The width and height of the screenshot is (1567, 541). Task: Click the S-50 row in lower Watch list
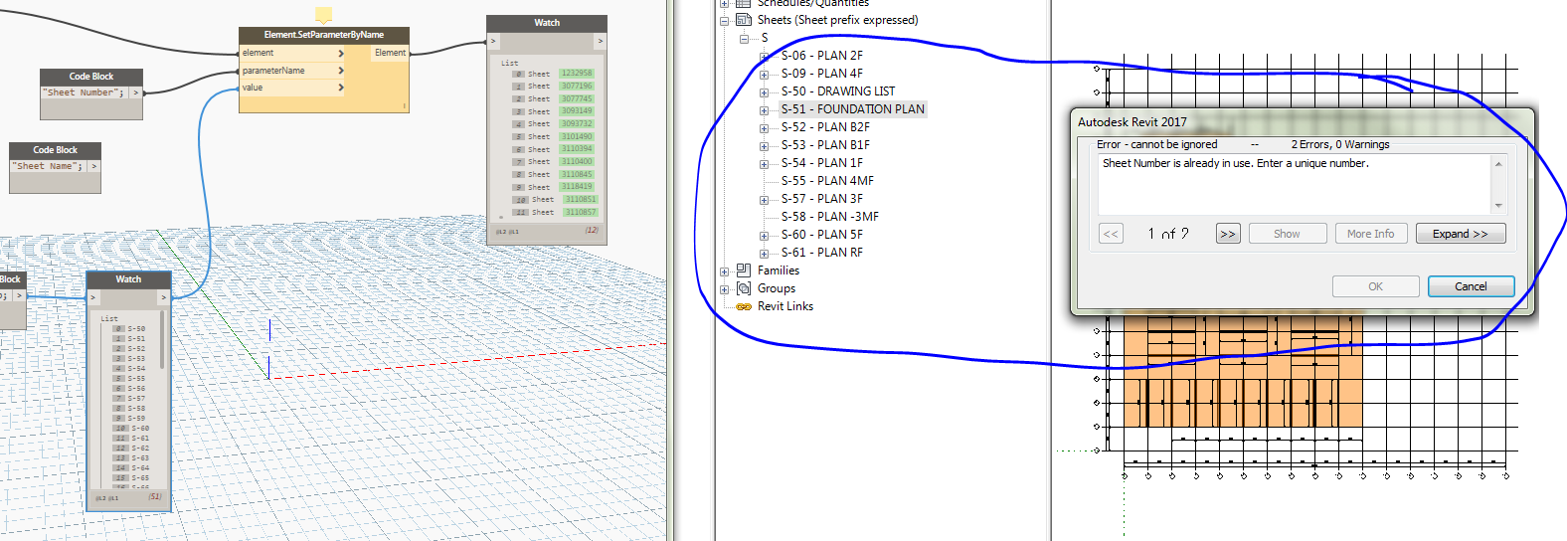pos(130,328)
